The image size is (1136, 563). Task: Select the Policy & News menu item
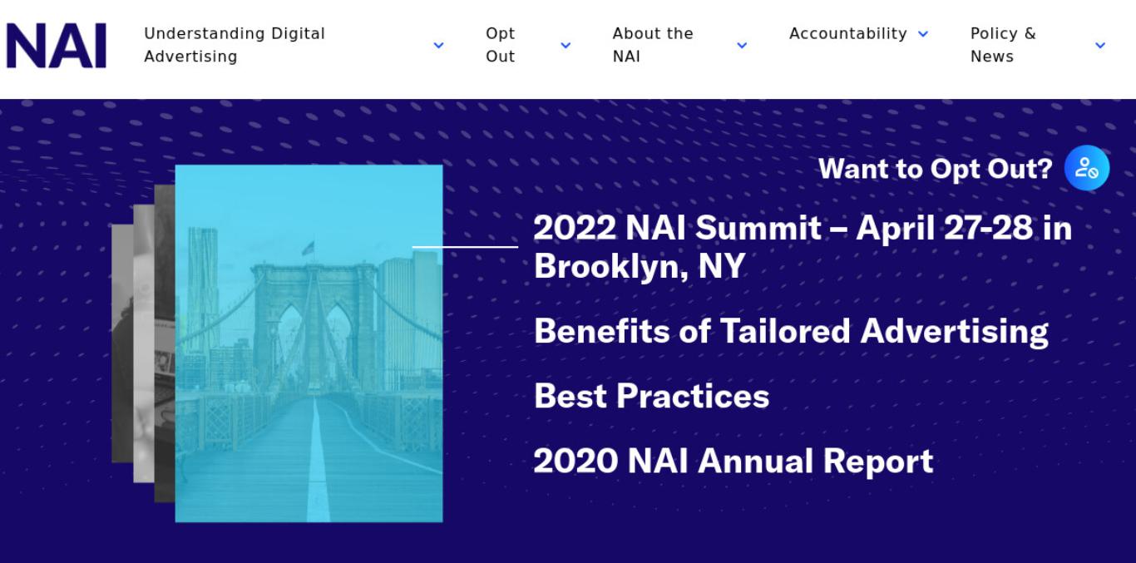pos(1003,45)
